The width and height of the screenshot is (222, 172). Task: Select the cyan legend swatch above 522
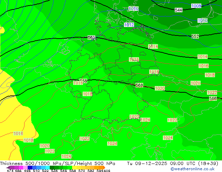coord(48,167)
